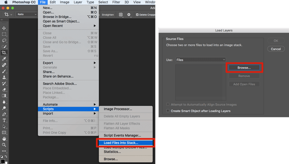Choose Statistics in Scripts submenu
Viewport: 289px width, 164px height.
[126, 152]
